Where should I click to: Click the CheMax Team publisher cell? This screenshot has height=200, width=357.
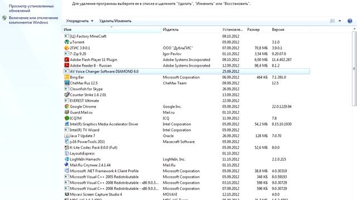click(x=175, y=83)
